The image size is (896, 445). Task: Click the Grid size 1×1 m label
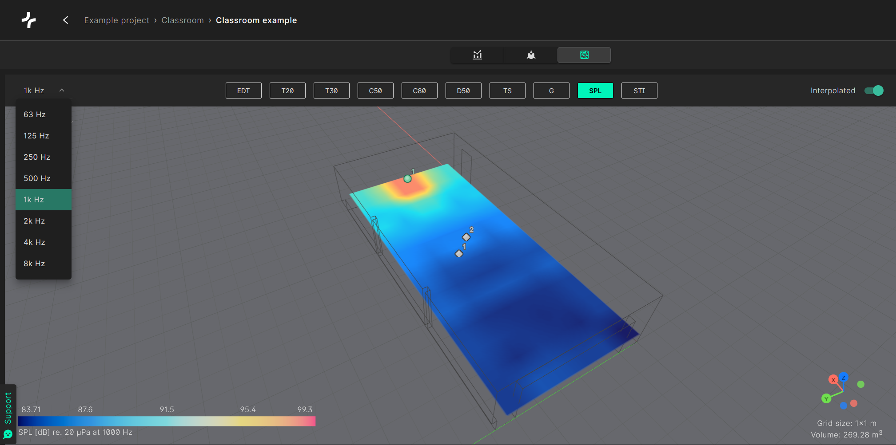click(x=847, y=423)
